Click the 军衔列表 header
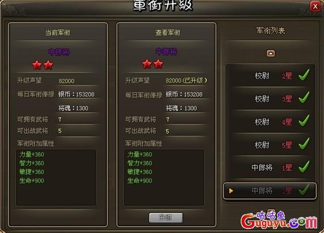 271,31
